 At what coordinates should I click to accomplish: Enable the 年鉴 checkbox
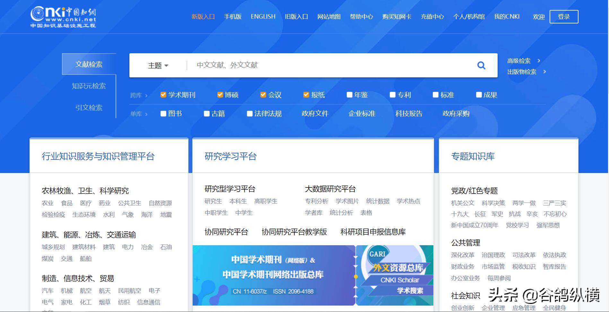349,94
